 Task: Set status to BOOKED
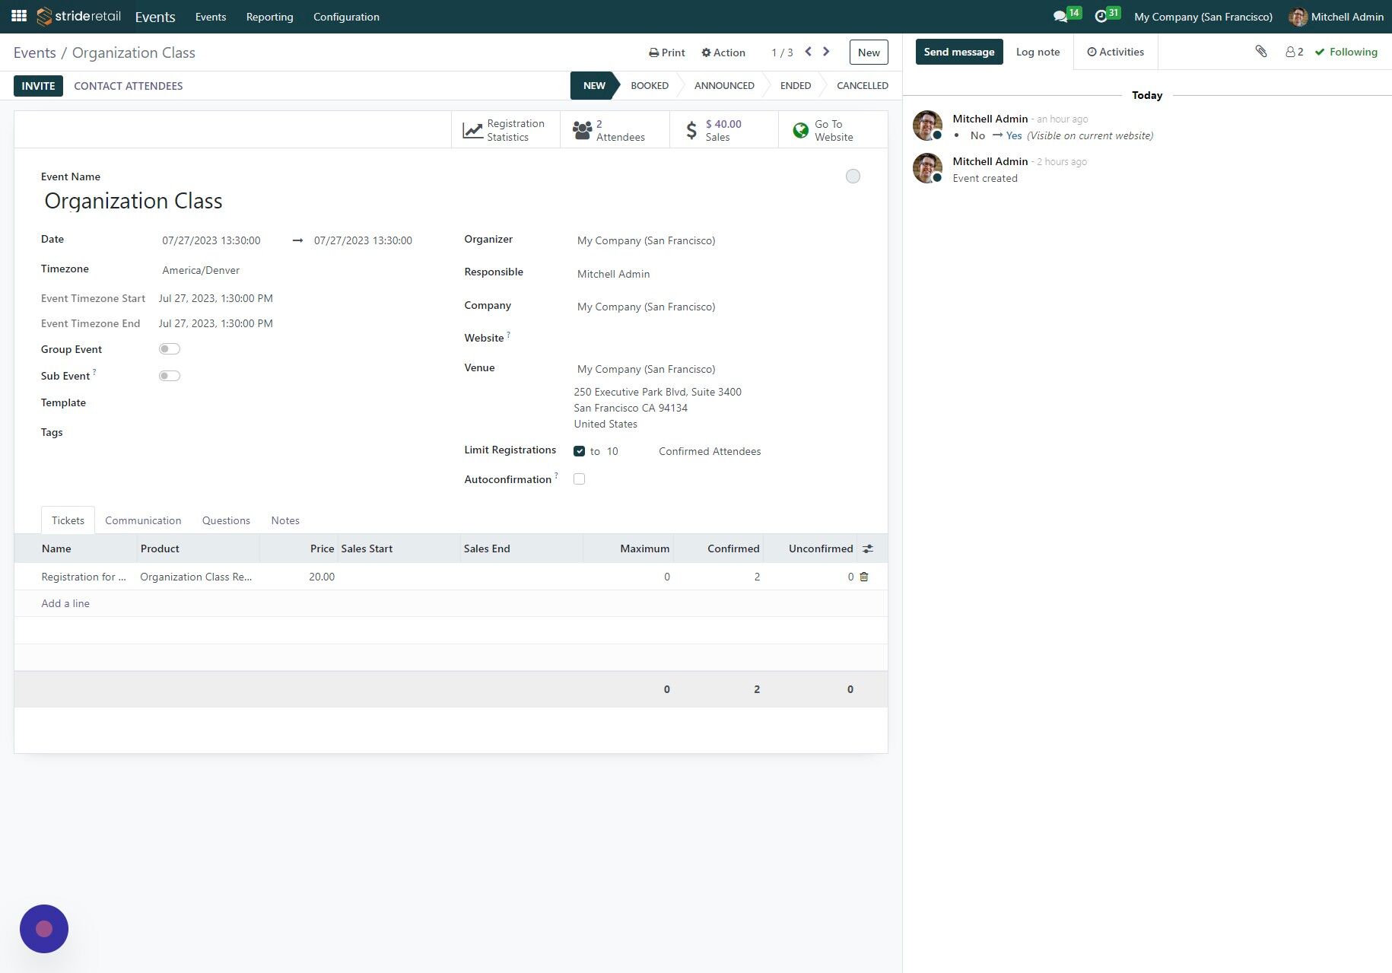pos(650,85)
